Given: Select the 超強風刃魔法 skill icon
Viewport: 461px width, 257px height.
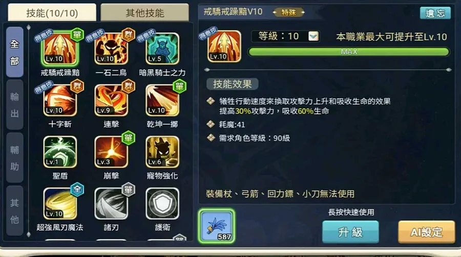Looking at the screenshot, I should pyautogui.click(x=60, y=203).
